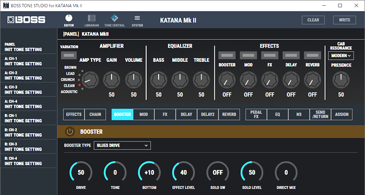
Task: Click the Reverb effects knob
Action: coord(313,80)
